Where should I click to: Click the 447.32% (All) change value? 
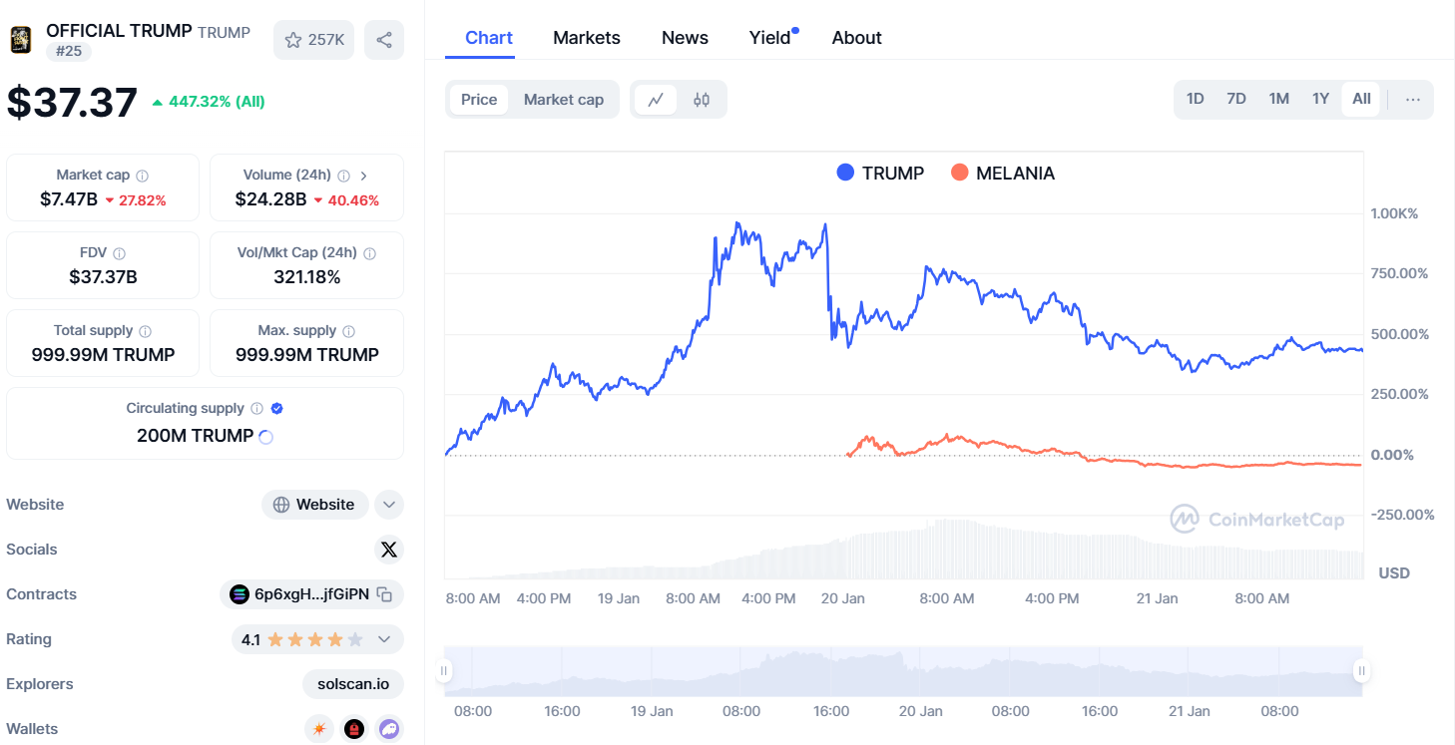(x=209, y=102)
